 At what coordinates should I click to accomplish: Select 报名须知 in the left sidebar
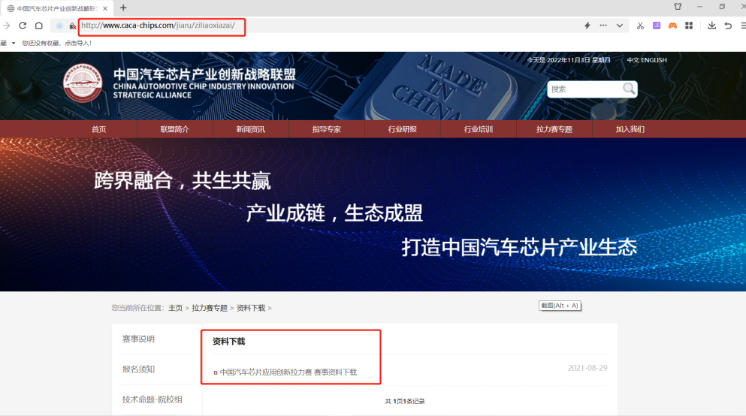point(138,369)
